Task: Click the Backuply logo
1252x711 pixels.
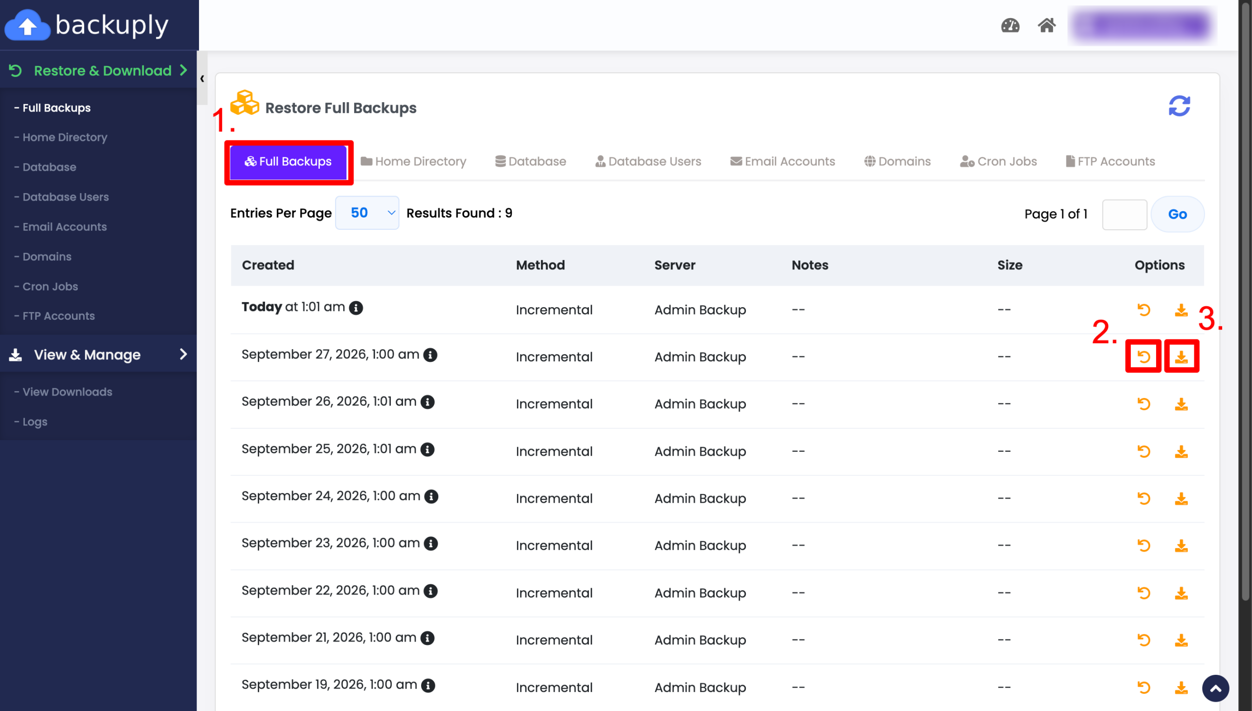Action: click(87, 24)
